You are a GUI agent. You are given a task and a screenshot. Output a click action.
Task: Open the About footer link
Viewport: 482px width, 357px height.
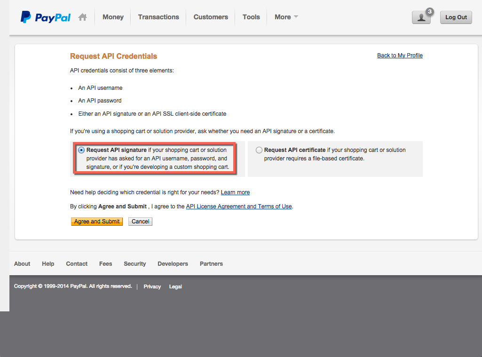coord(22,264)
